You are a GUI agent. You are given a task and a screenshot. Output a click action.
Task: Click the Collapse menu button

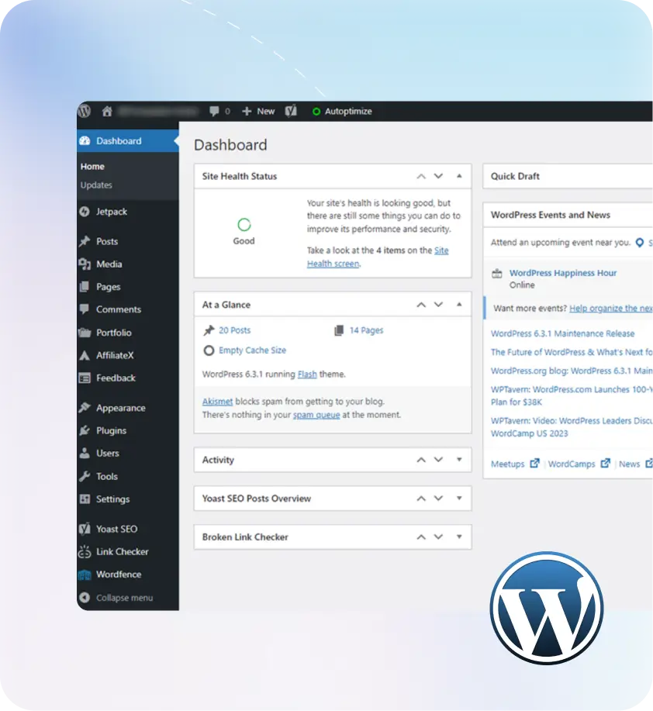point(123,598)
